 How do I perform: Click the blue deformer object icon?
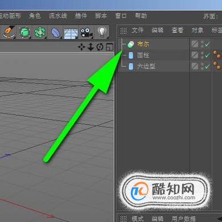click(x=56, y=32)
